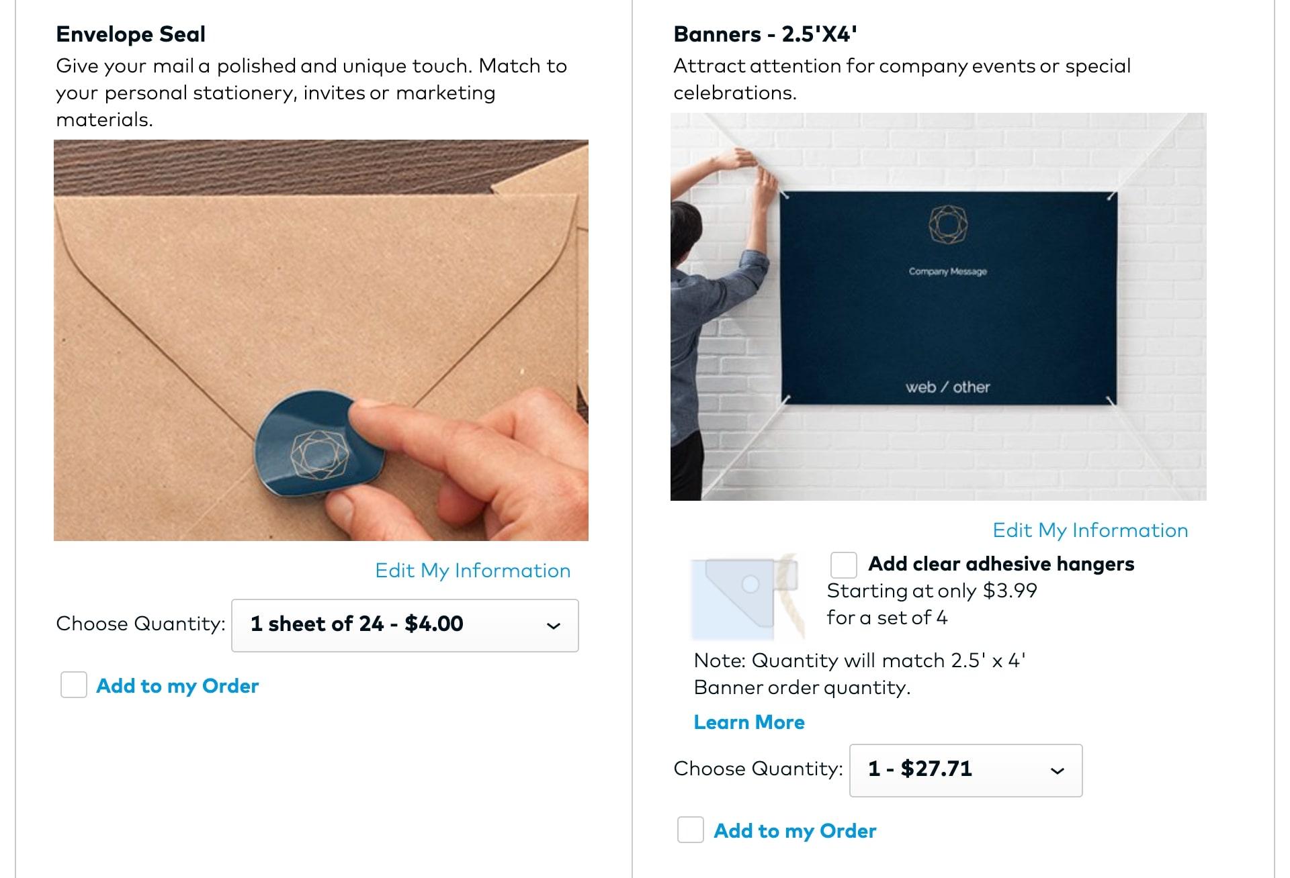This screenshot has height=878, width=1290.
Task: Click the Add to my Order text under Banners
Action: (x=795, y=831)
